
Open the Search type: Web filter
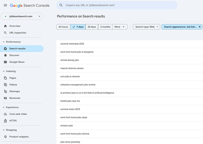tap(146, 27)
